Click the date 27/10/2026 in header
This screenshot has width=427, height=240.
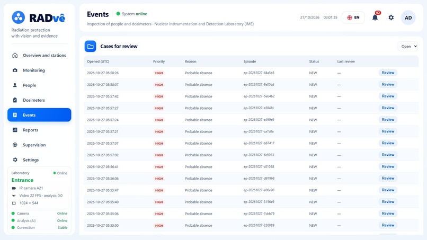click(309, 17)
